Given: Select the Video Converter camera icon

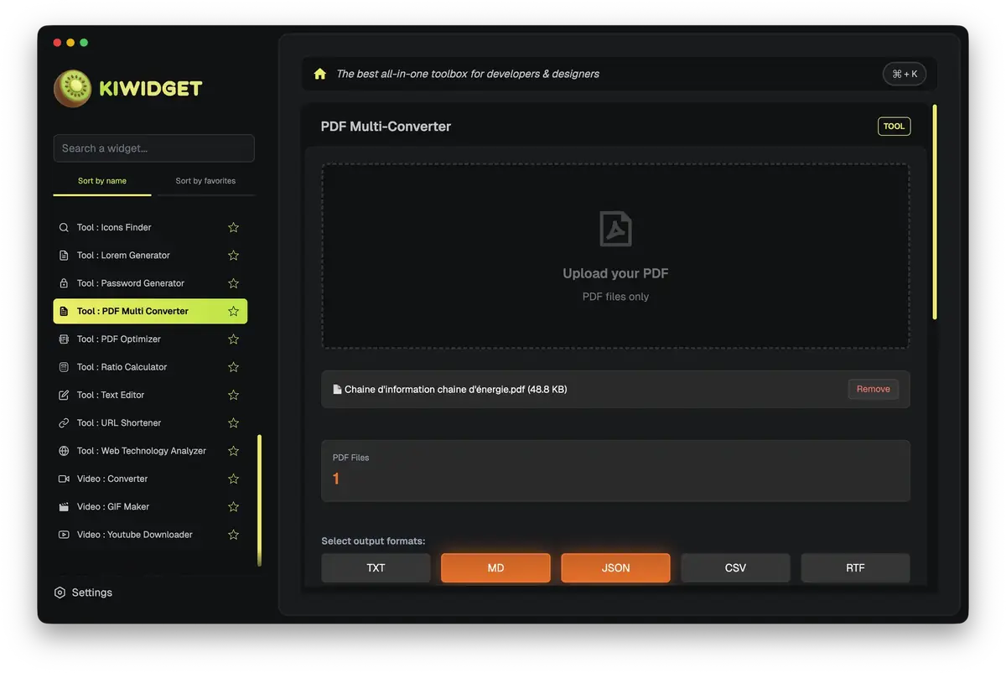Looking at the screenshot, I should 63,478.
